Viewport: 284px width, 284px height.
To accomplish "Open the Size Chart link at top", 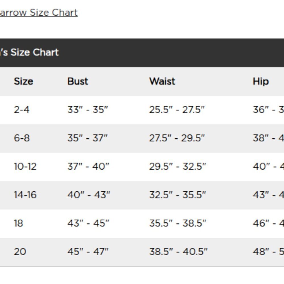I will tap(39, 13).
